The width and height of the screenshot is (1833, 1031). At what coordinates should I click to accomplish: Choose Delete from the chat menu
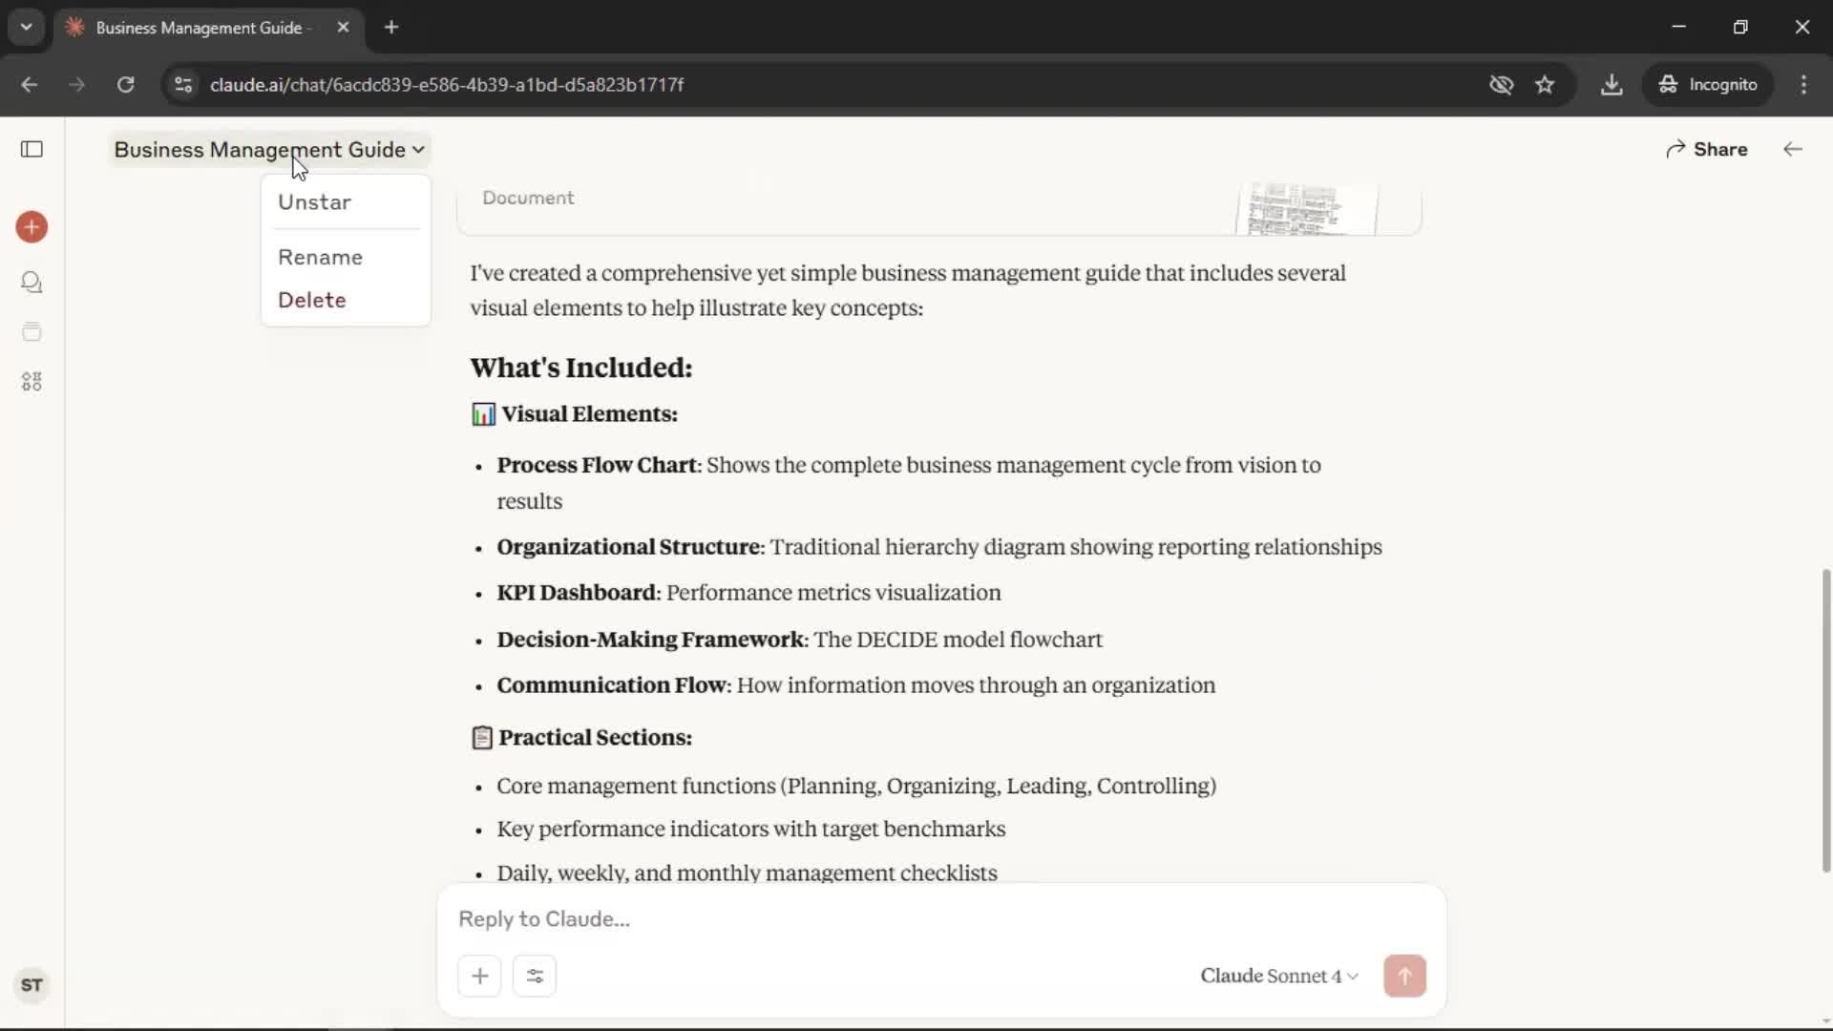pos(346,300)
